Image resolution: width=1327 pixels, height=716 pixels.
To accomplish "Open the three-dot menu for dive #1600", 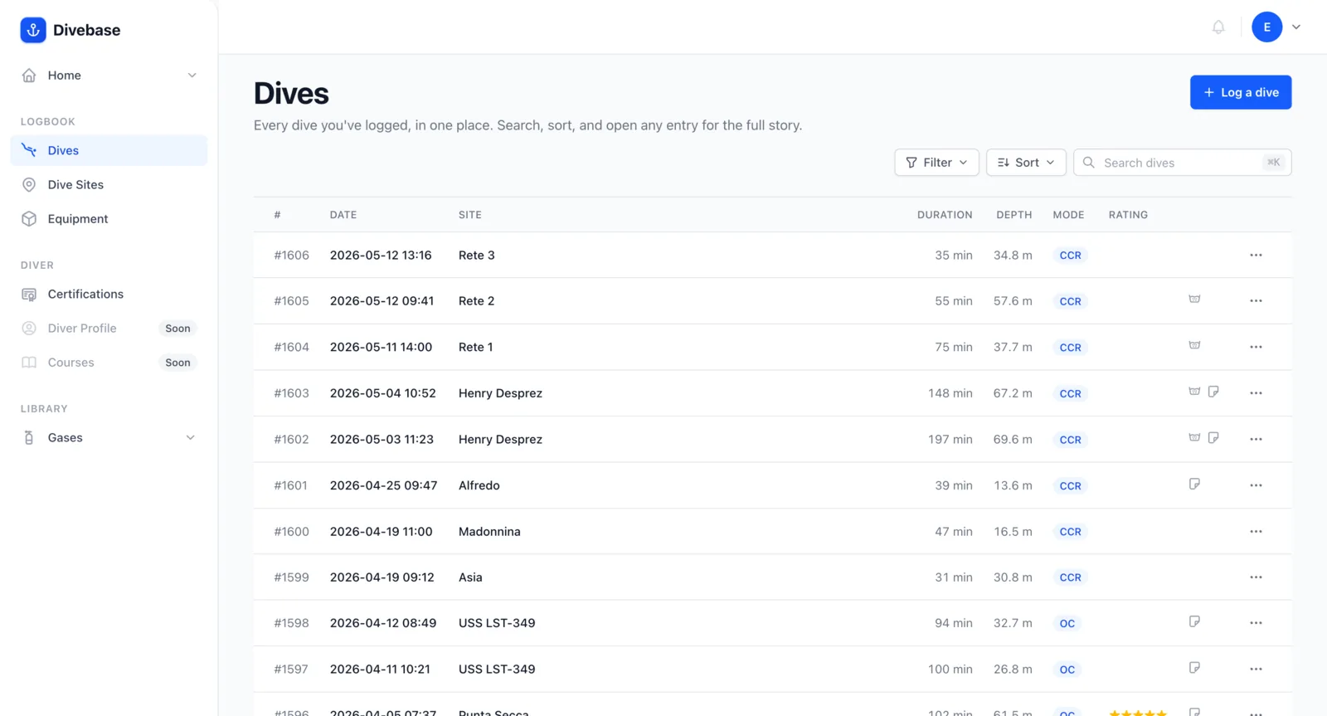I will [1256, 532].
